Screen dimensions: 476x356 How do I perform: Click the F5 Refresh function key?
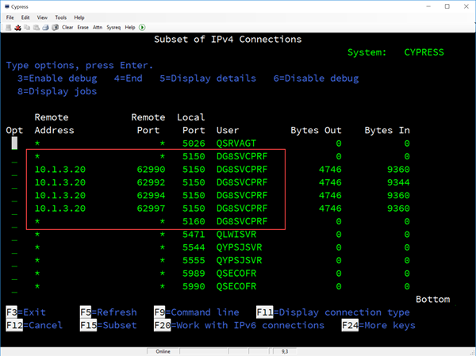109,312
